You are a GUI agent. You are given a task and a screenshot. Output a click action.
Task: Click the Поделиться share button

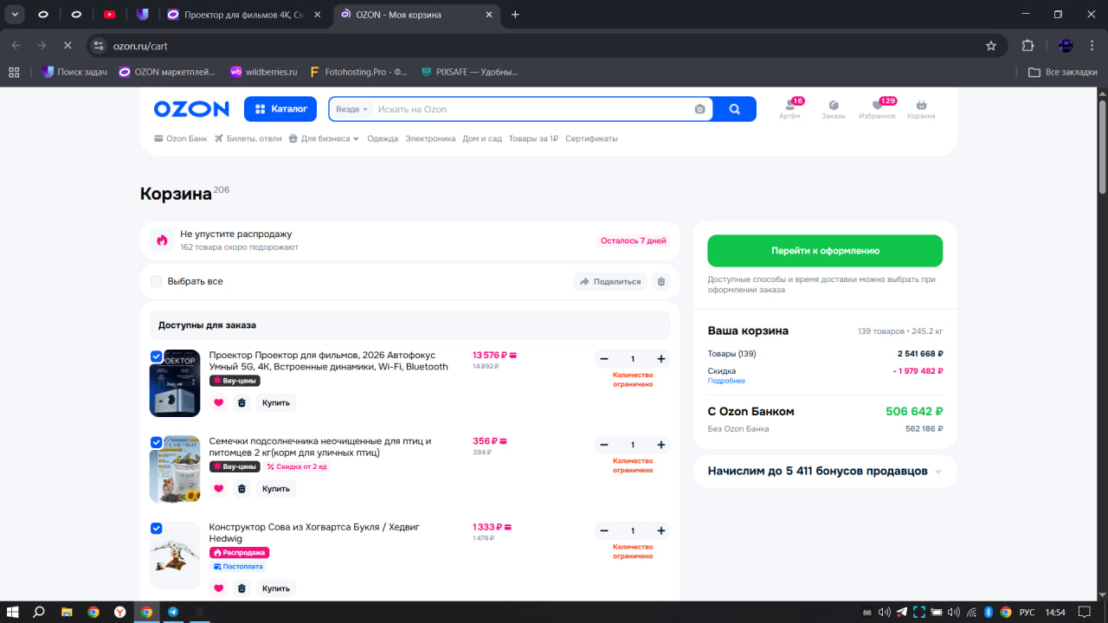610,281
